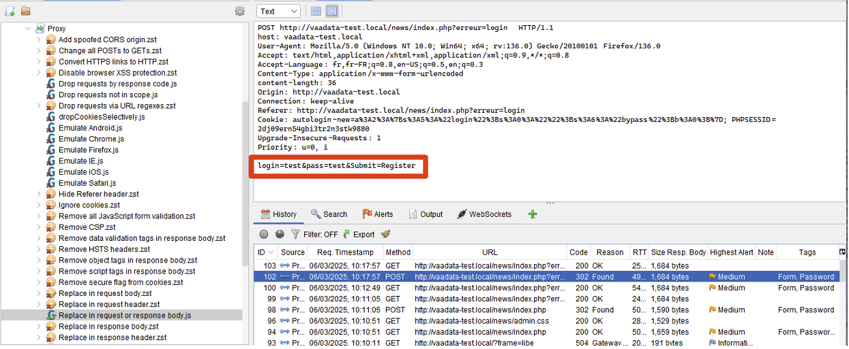The width and height of the screenshot is (849, 349).
Task: Open the scripts panel options gear
Action: pyautogui.click(x=239, y=11)
